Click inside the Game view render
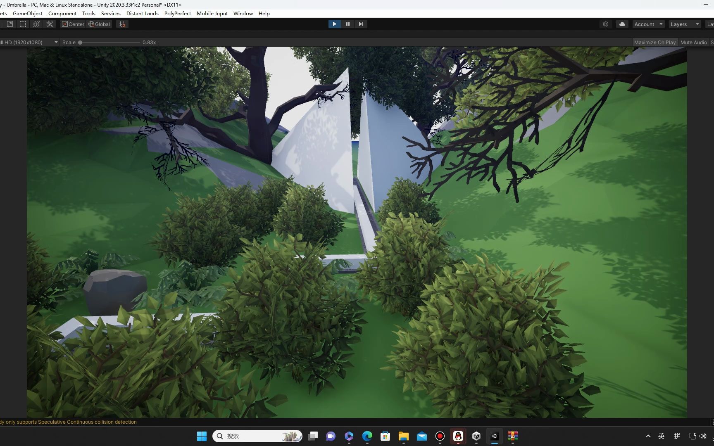This screenshot has width=714, height=446. [357, 232]
